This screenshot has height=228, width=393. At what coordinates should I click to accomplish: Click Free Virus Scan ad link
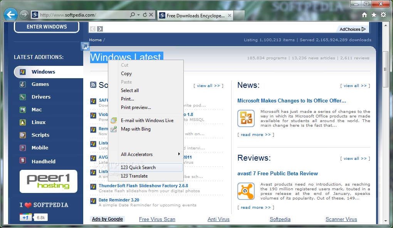click(x=157, y=219)
